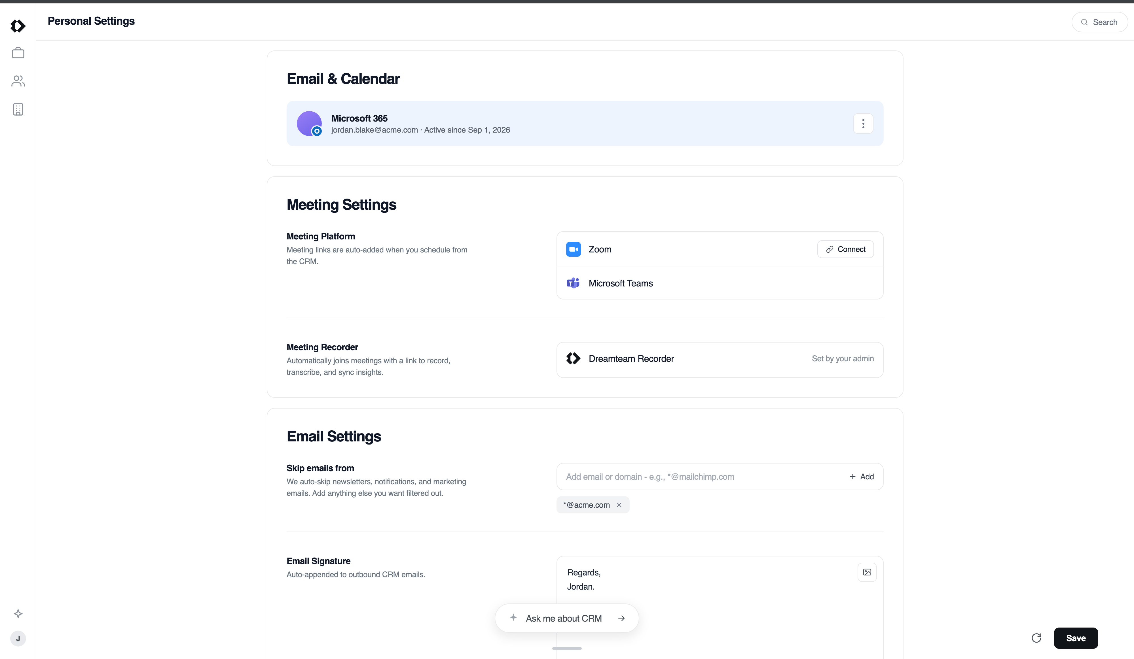Click the magnifier icon in Search
This screenshot has height=659, width=1134.
coord(1084,22)
